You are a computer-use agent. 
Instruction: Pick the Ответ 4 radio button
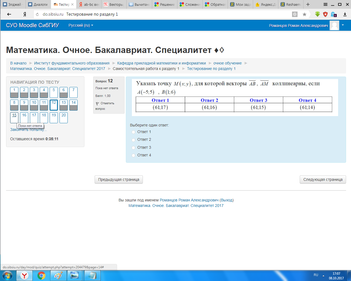tap(134, 155)
